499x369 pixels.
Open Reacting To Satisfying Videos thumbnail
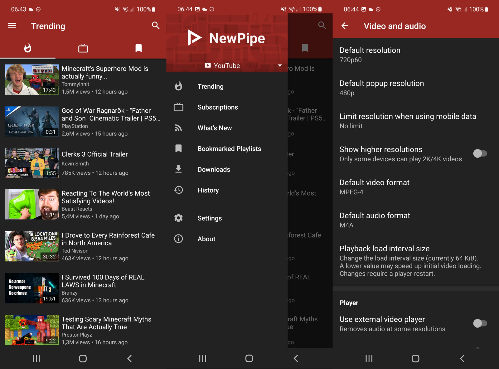[x=32, y=205]
